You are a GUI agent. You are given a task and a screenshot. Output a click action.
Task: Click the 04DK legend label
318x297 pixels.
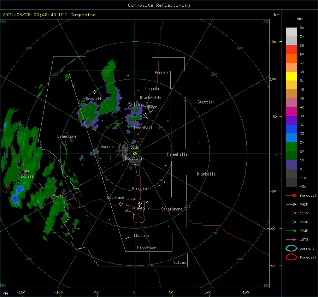tap(304, 204)
